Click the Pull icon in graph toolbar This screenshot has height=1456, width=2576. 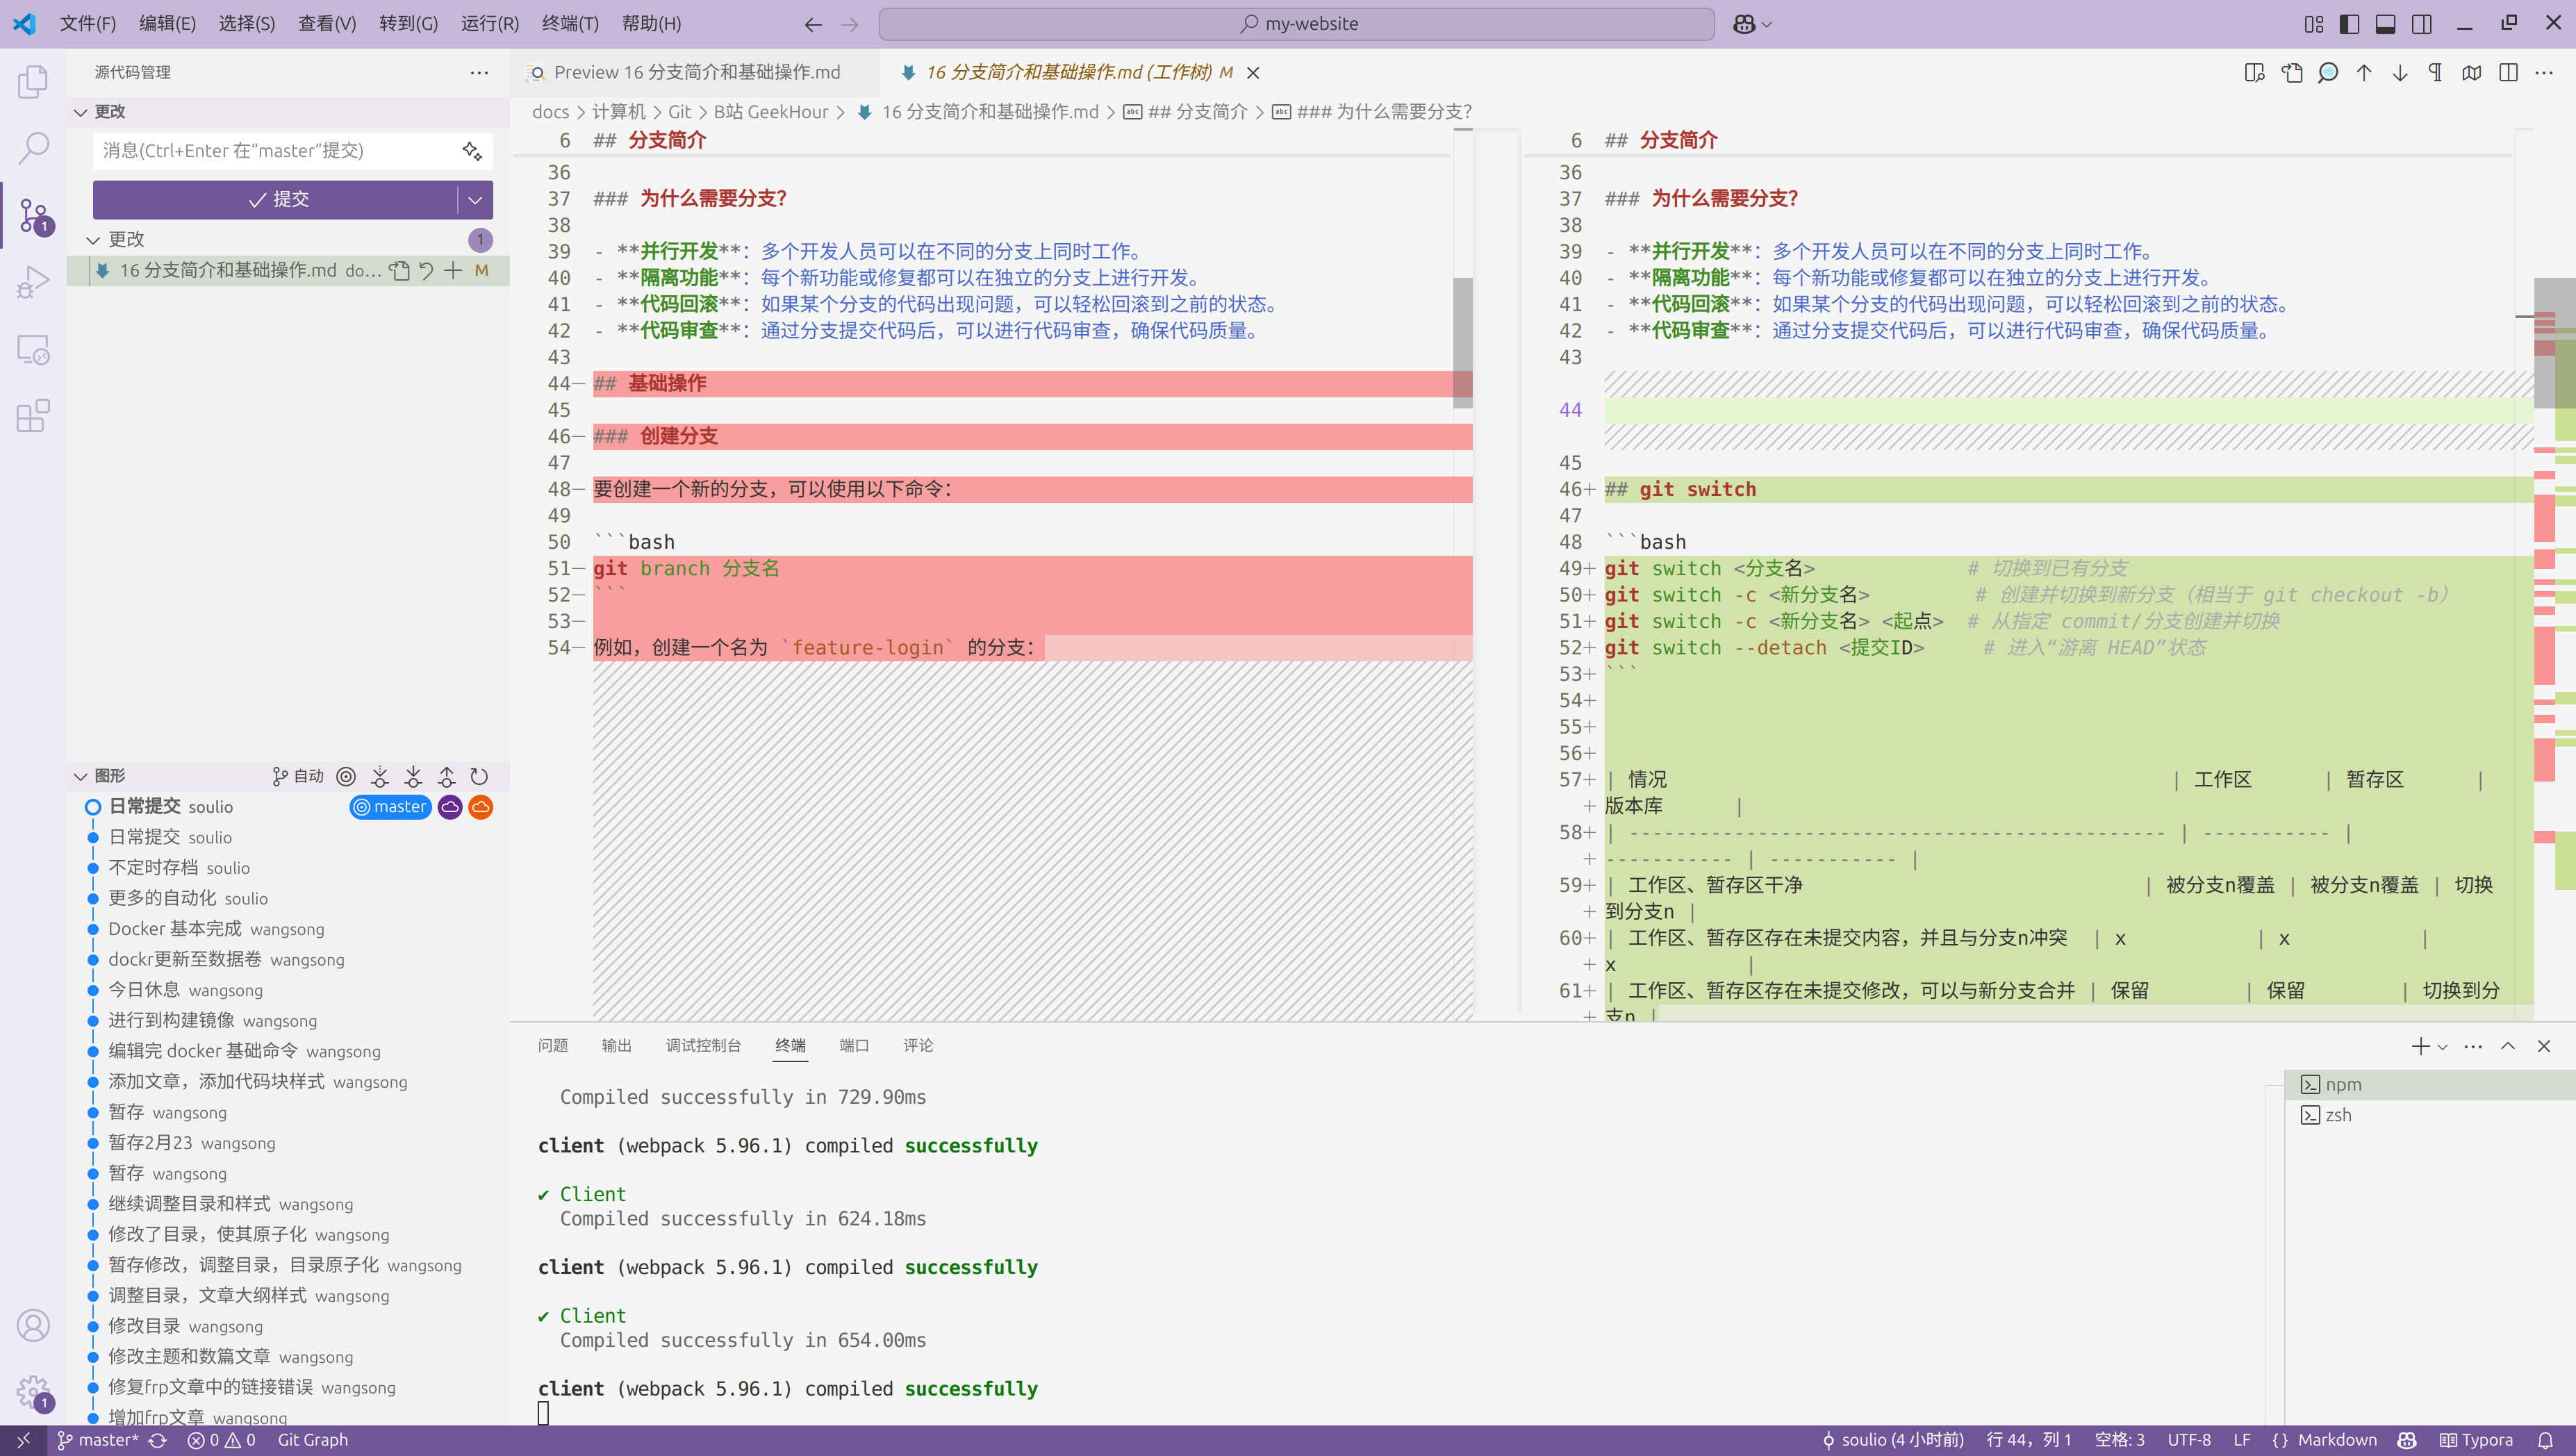coord(413,776)
